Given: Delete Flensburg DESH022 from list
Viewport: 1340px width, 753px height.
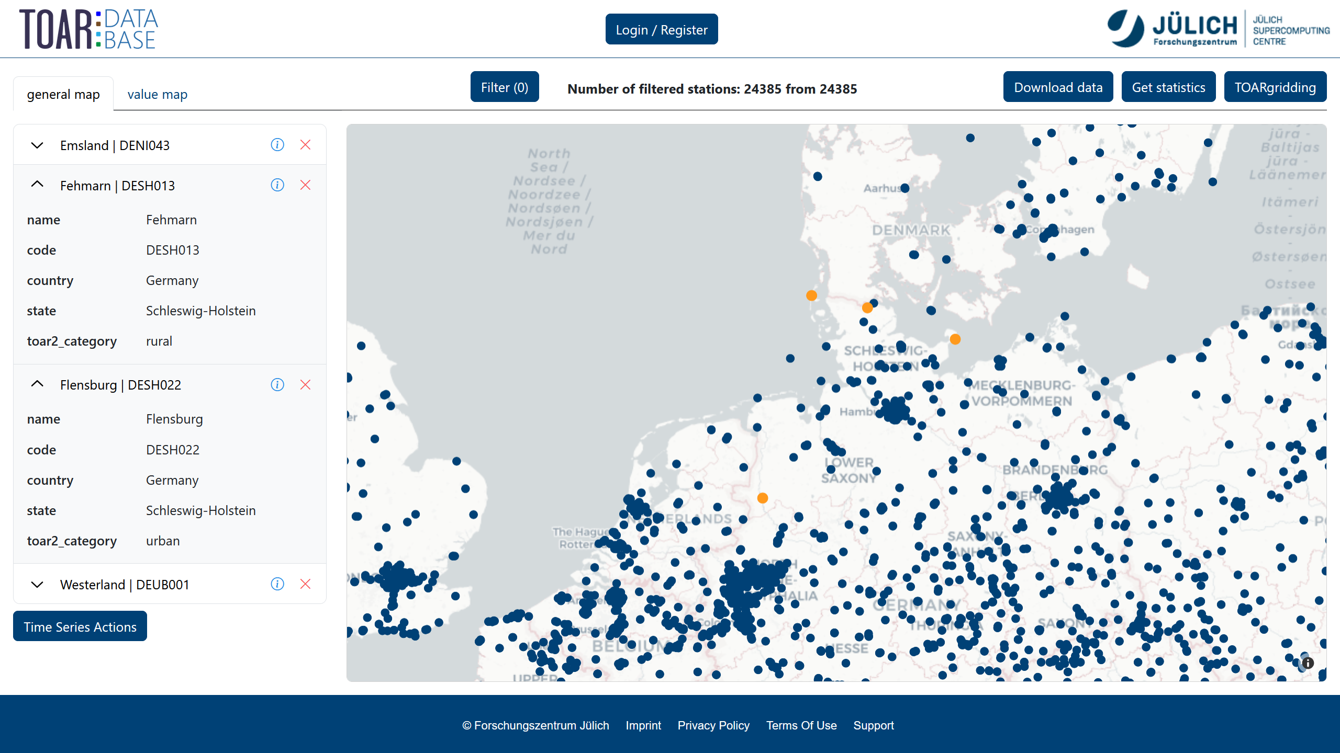Looking at the screenshot, I should (x=306, y=385).
